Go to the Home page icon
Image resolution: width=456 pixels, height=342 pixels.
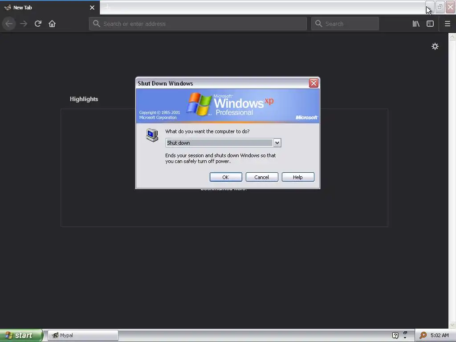(52, 24)
